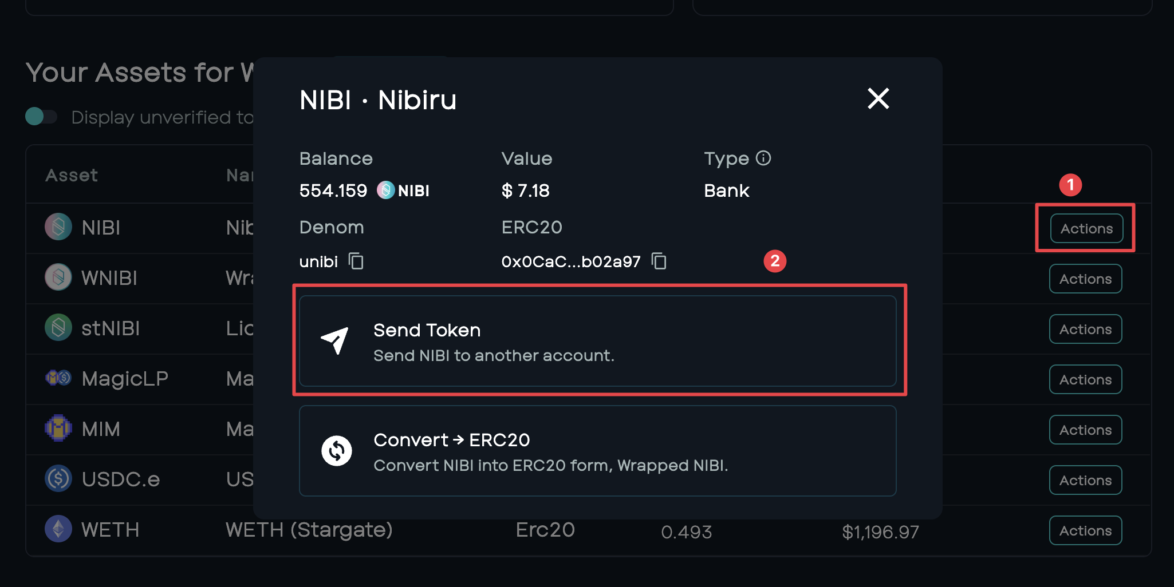Copy the ERC20 address 0x0CaC...b02a97
The width and height of the screenshot is (1174, 587).
click(659, 261)
